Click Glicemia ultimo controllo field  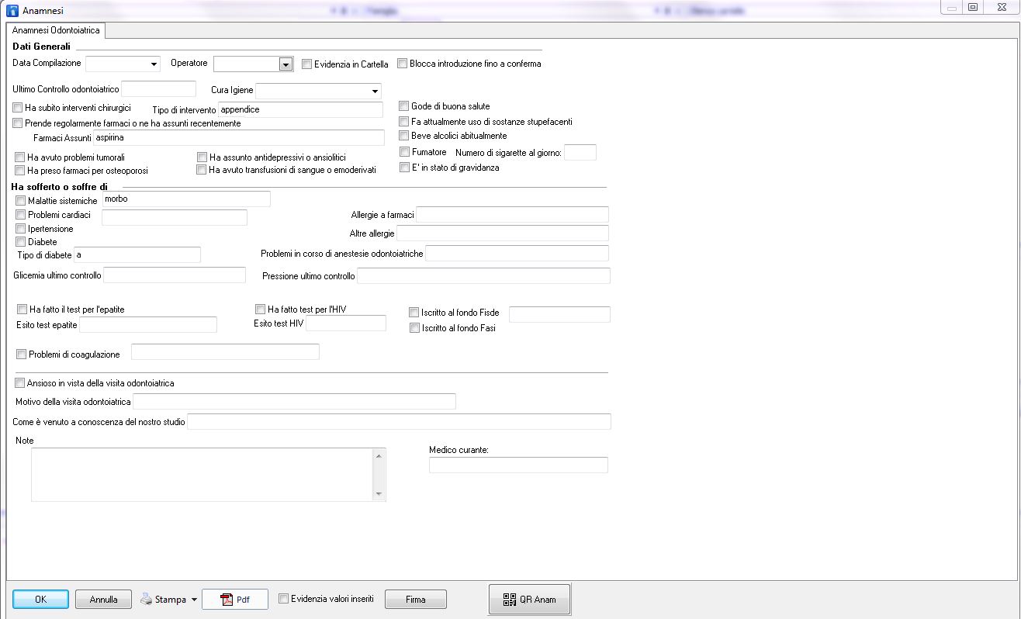tap(175, 275)
